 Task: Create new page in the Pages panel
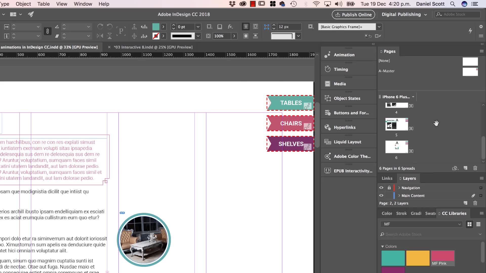click(465, 168)
